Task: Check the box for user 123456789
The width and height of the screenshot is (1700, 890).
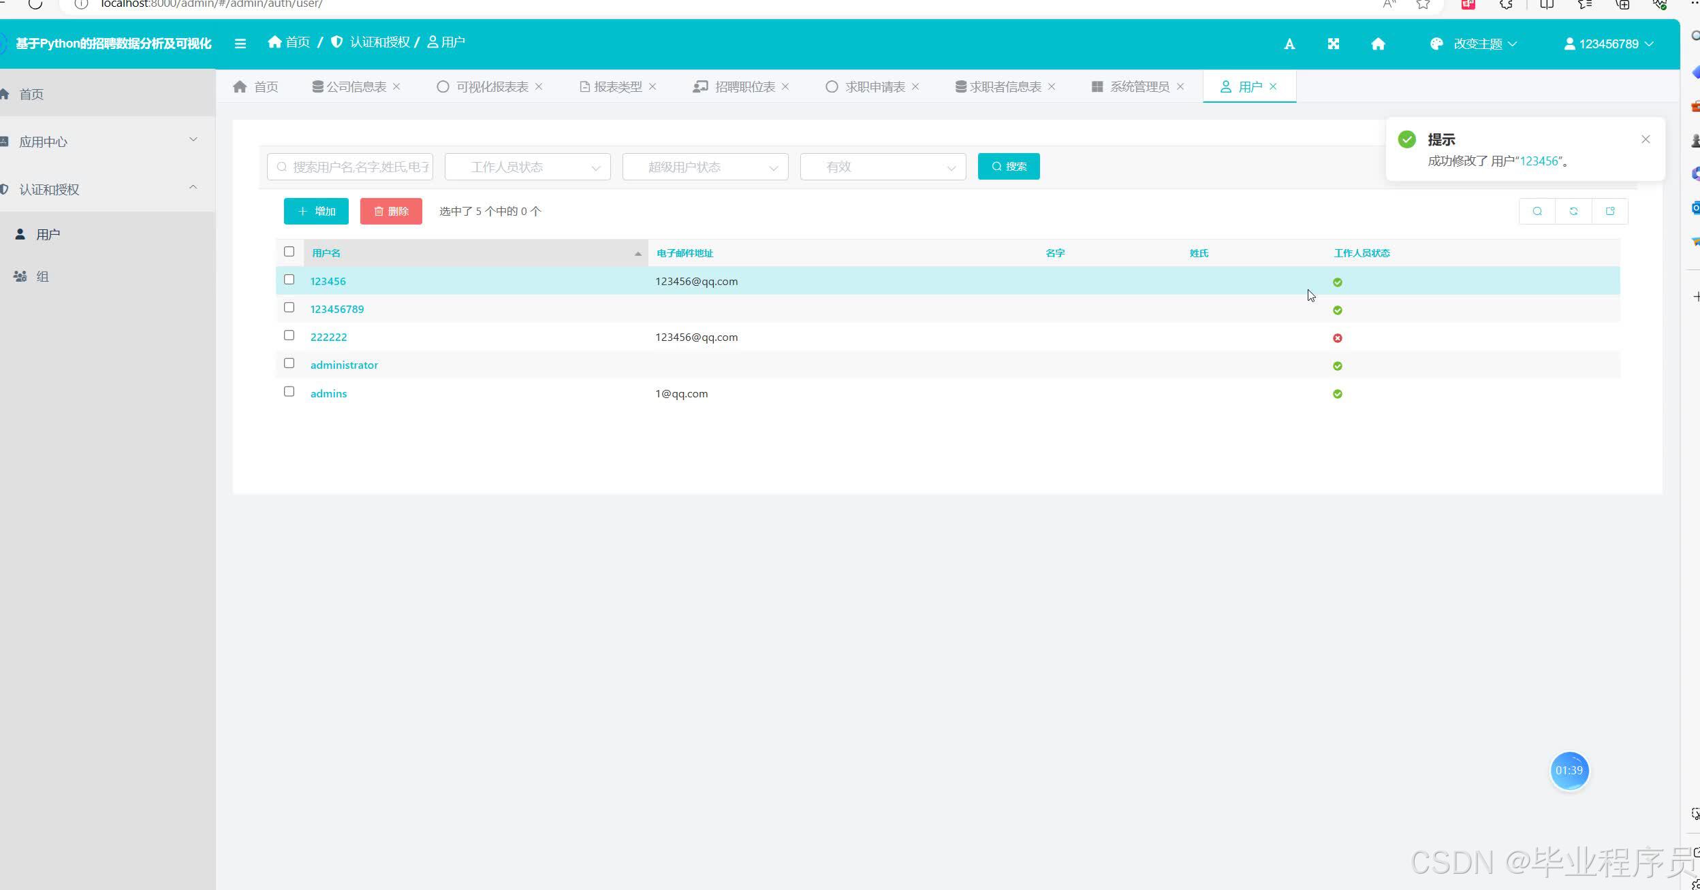Action: (x=289, y=308)
